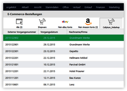Click the date 06.11.2015
This screenshot has height=91, width=127.
pos(49,84)
